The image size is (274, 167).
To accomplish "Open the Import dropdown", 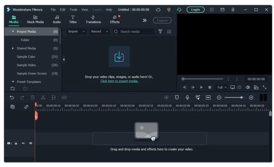I will pyautogui.click(x=76, y=31).
